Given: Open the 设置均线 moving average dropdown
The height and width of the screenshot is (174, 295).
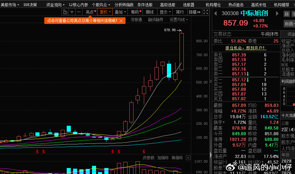Looking at the screenshot, I should pyautogui.click(x=178, y=20).
